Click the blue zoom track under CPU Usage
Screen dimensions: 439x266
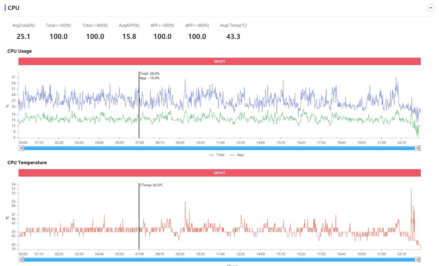(219, 148)
